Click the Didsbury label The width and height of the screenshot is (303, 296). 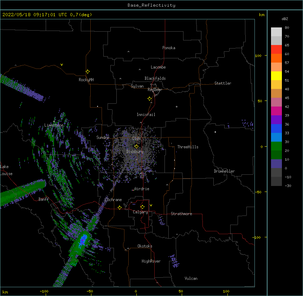point(135,152)
